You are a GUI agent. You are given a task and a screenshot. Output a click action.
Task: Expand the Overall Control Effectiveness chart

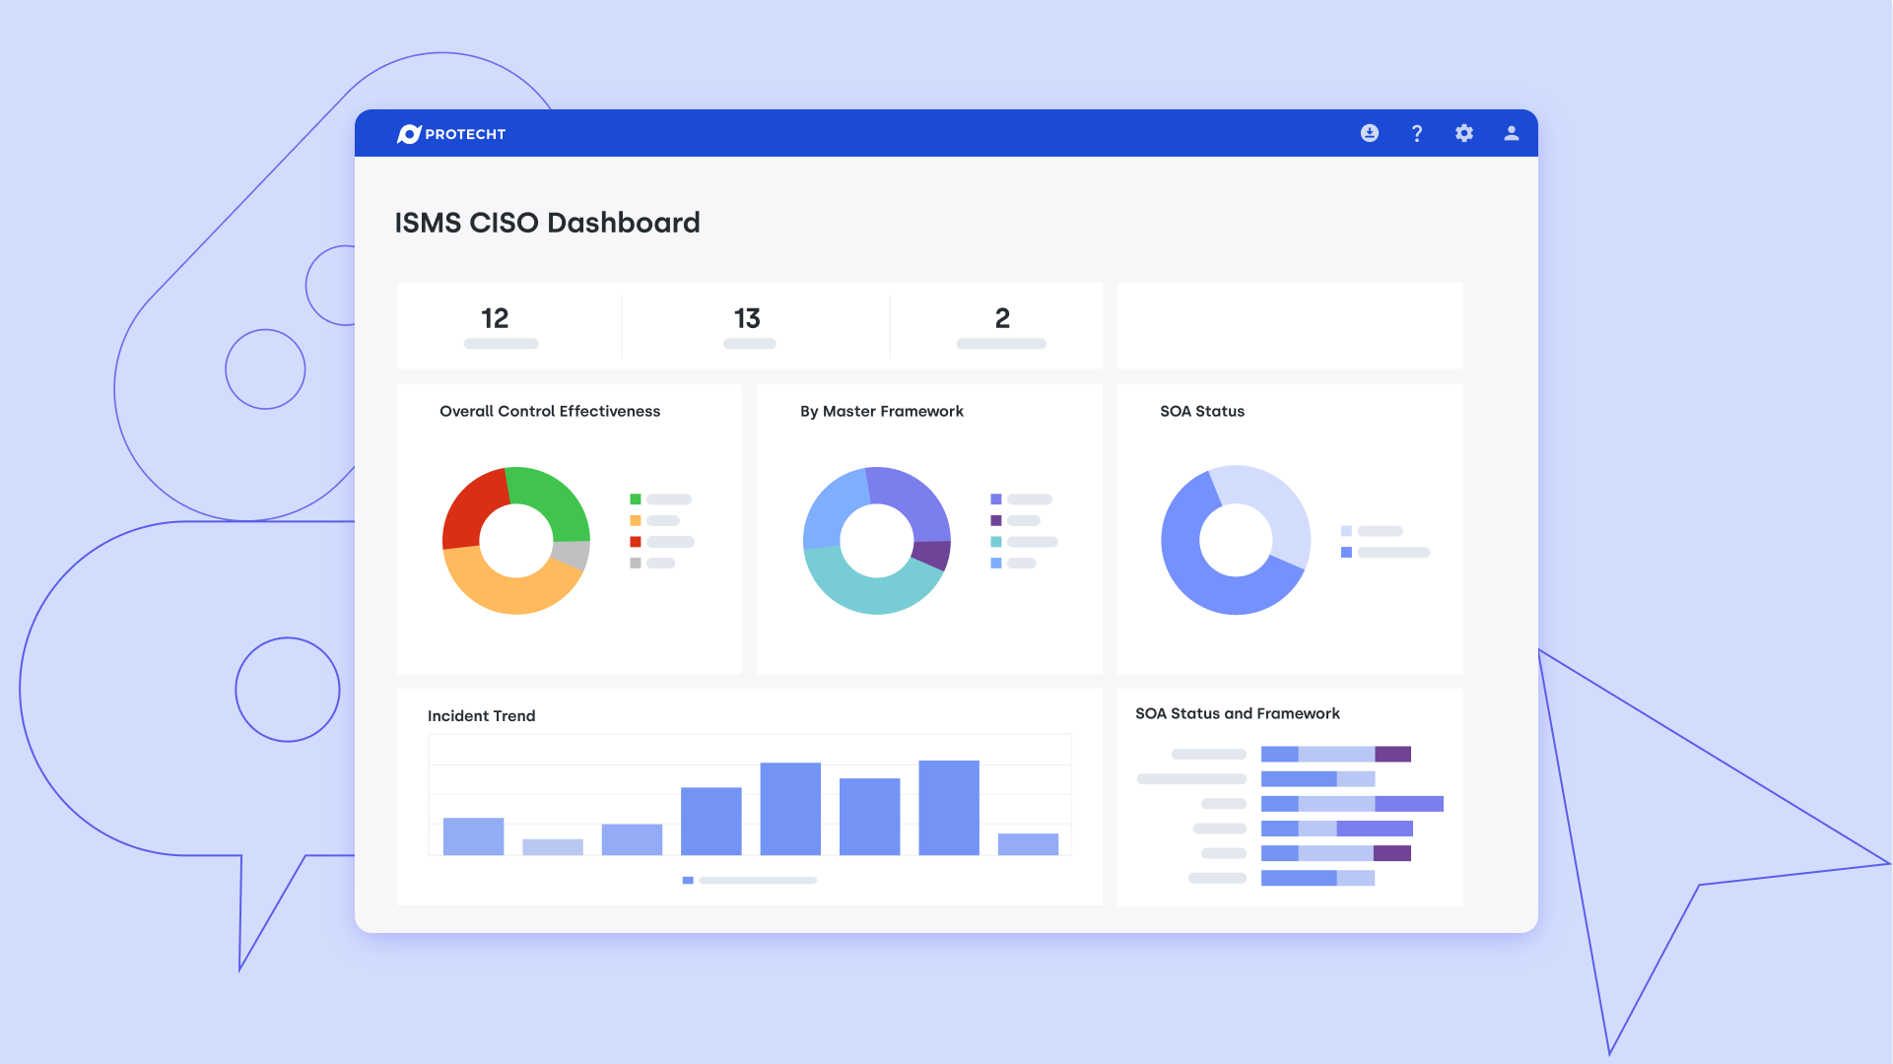click(x=550, y=412)
